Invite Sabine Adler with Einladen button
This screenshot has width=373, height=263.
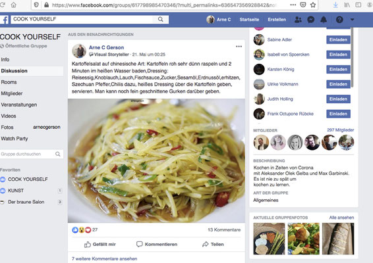(338, 39)
